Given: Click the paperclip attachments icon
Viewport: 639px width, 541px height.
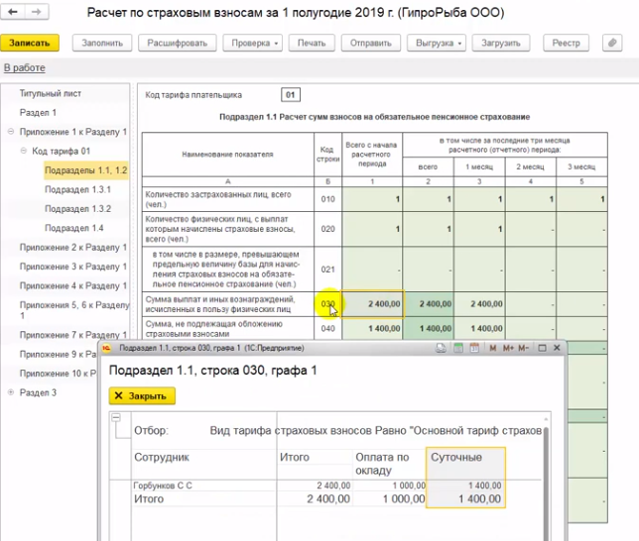Looking at the screenshot, I should 610,44.
